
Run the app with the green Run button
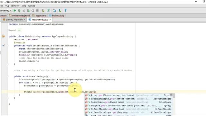15,11
